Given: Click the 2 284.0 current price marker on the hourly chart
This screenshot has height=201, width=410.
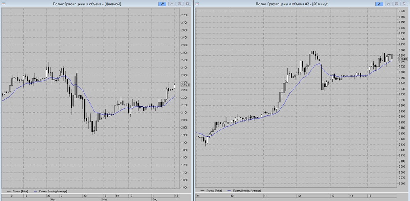Looking at the screenshot, I should [x=403, y=59].
